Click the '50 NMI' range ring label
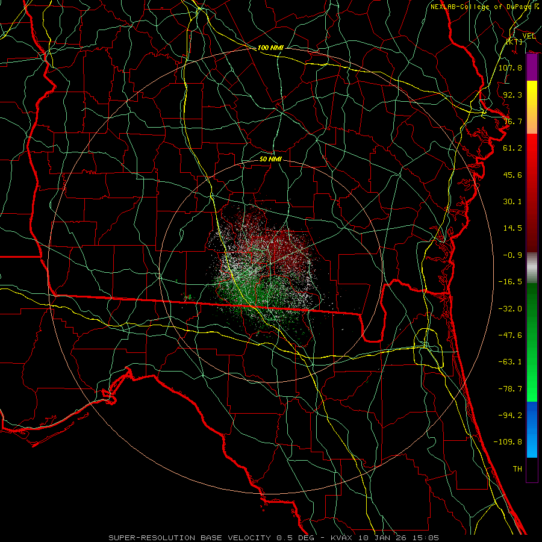Viewport: 542px width, 542px height. pyautogui.click(x=270, y=159)
